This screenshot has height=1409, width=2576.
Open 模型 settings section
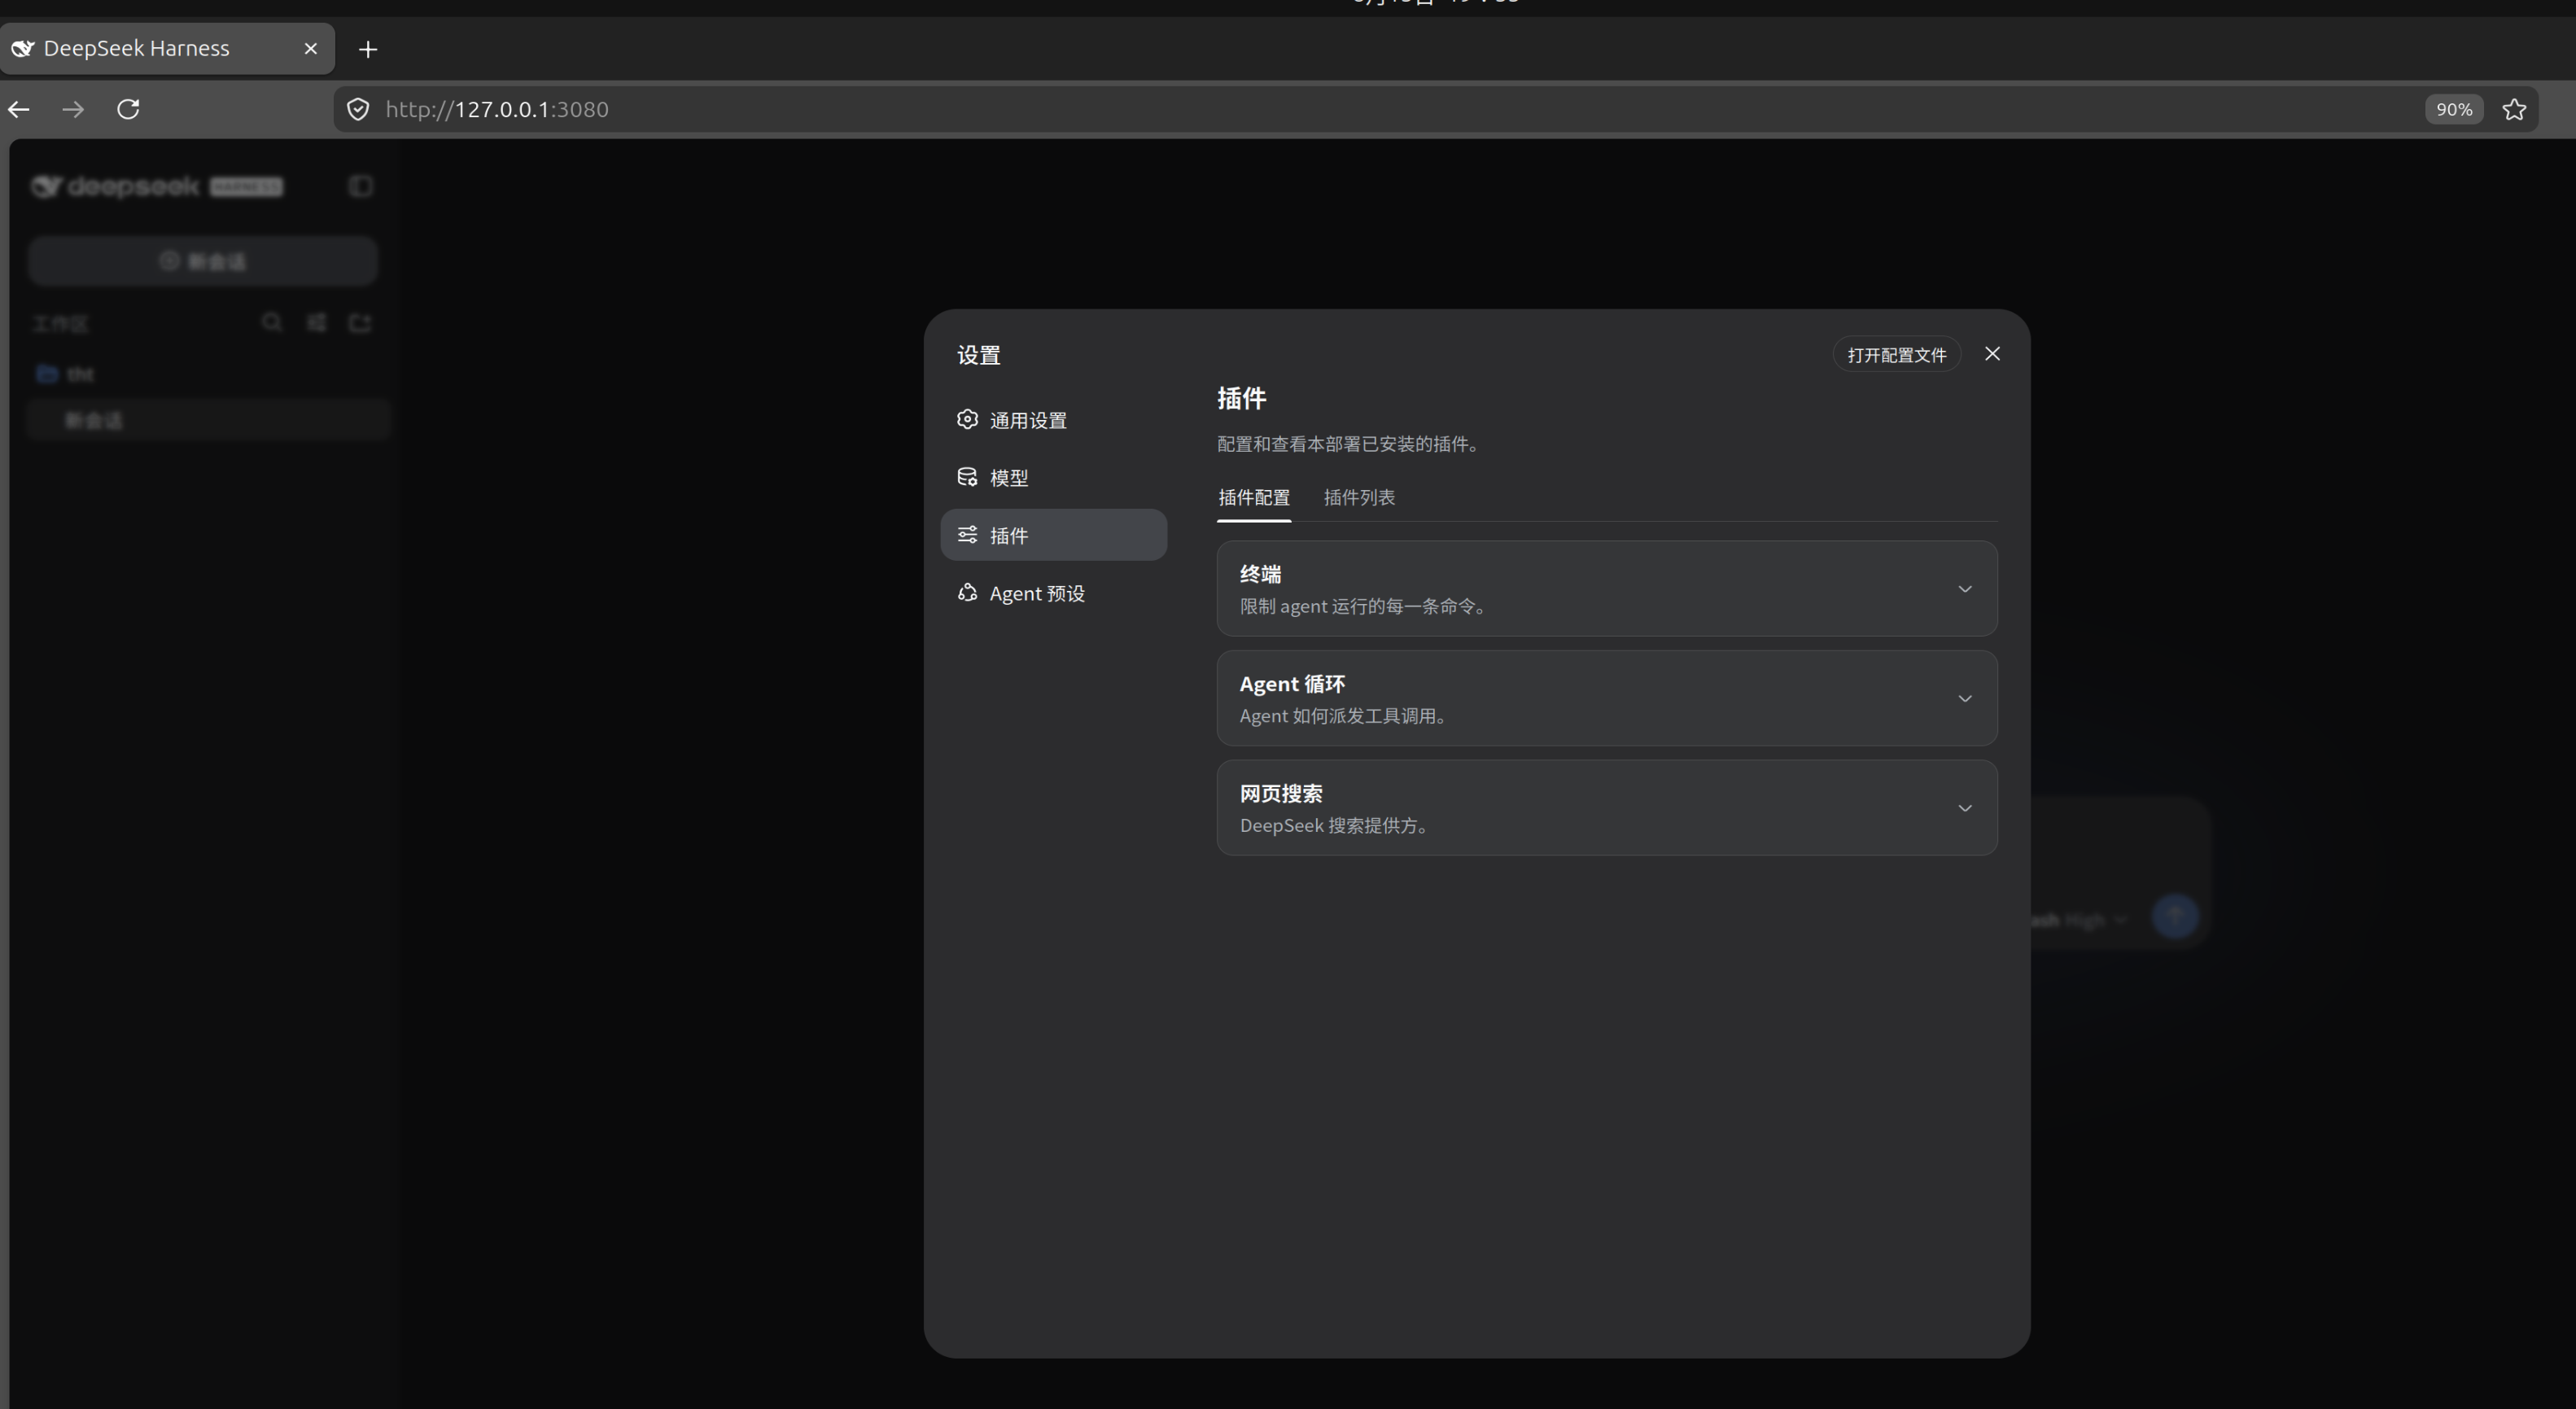pyautogui.click(x=1053, y=478)
